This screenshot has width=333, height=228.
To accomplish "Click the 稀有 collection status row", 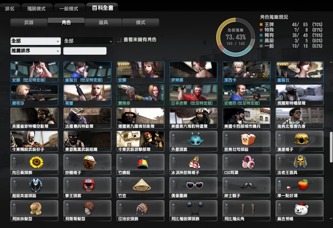I will [291, 35].
